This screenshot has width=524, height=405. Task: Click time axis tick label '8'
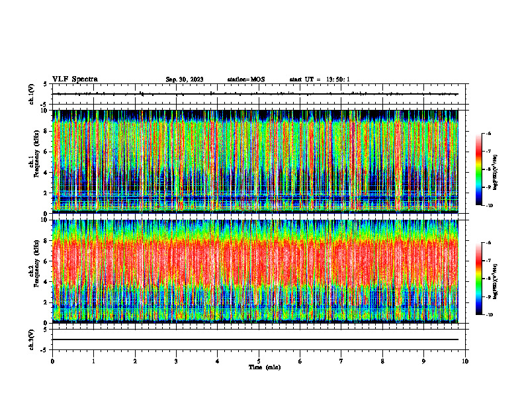point(382,361)
